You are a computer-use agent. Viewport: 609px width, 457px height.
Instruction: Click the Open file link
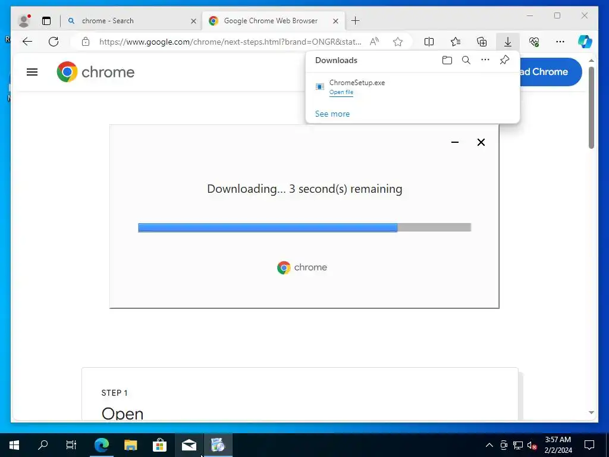tap(341, 92)
